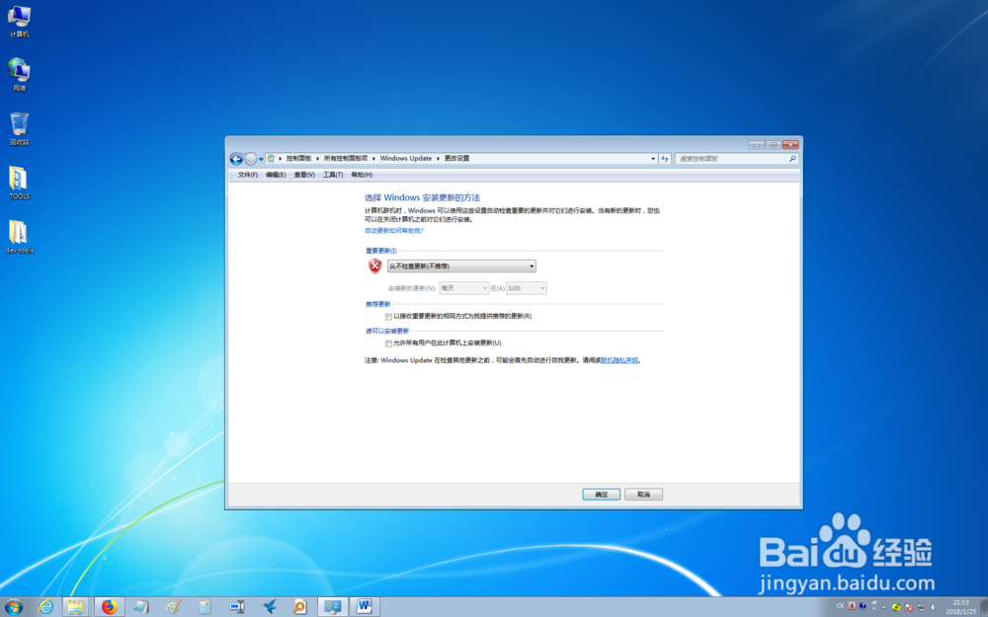Click the red input method tray icon

tap(852, 606)
